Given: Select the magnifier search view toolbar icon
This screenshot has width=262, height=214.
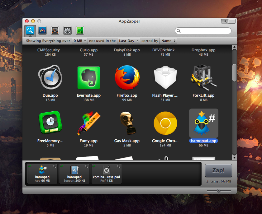Looking at the screenshot, I should coord(30,30).
